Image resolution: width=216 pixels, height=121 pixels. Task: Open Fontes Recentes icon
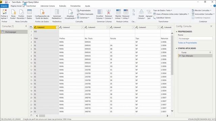tap(21, 12)
